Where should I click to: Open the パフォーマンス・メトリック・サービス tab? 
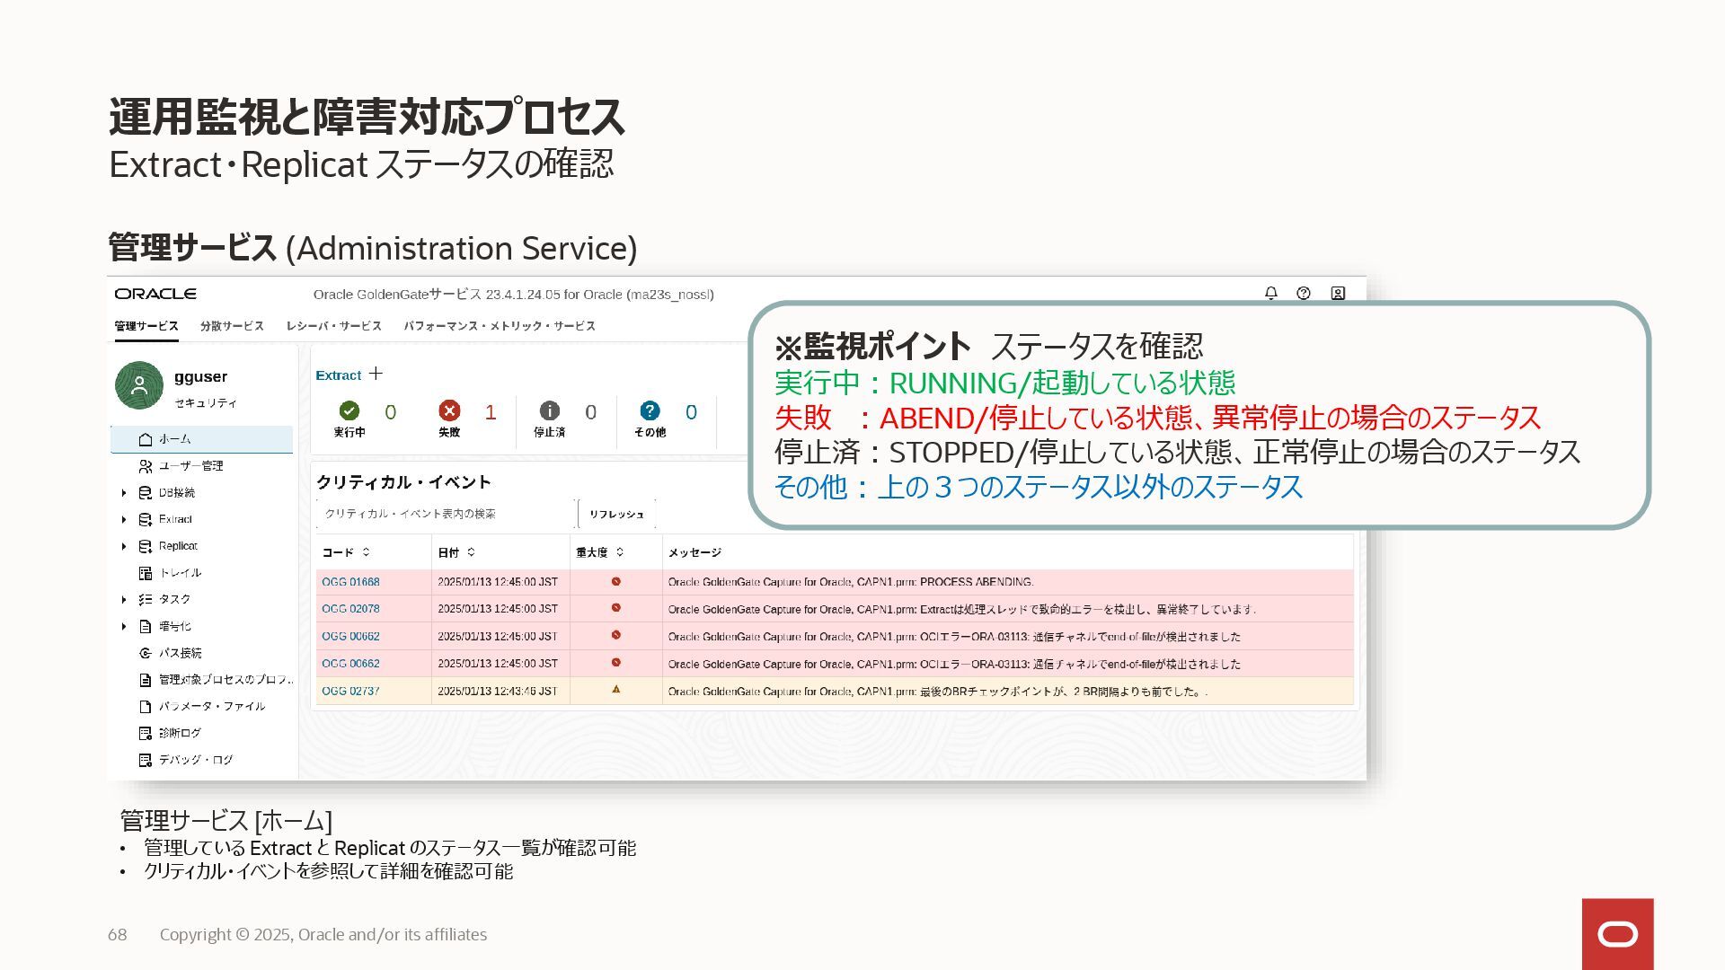[x=499, y=326]
